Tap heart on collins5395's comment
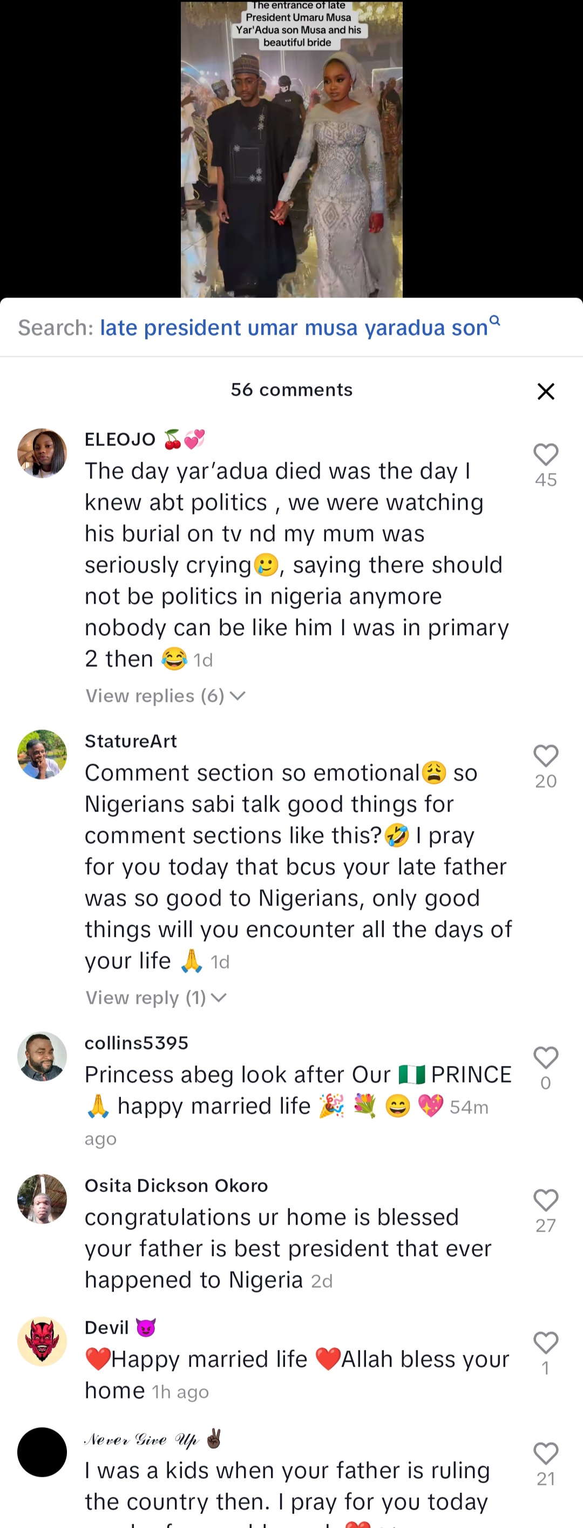 tap(546, 1058)
